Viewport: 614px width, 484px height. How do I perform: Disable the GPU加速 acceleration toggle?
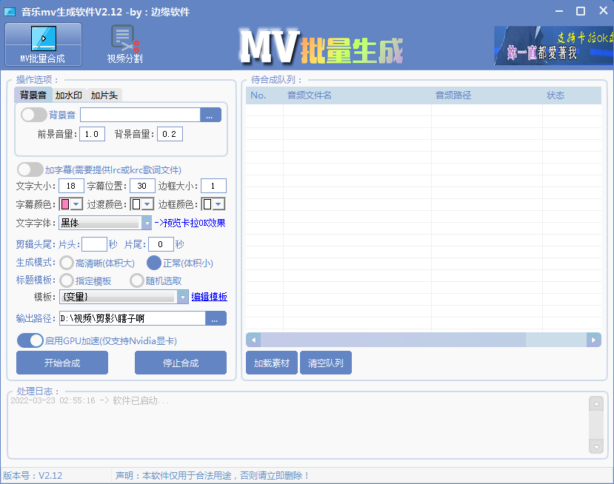coord(30,340)
